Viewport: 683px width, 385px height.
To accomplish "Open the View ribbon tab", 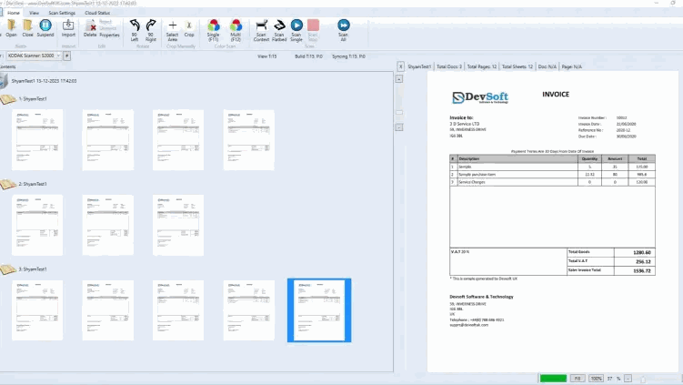I will tap(34, 13).
